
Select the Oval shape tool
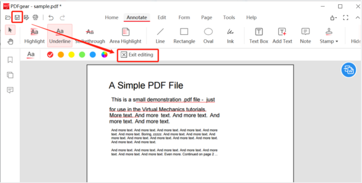208,36
